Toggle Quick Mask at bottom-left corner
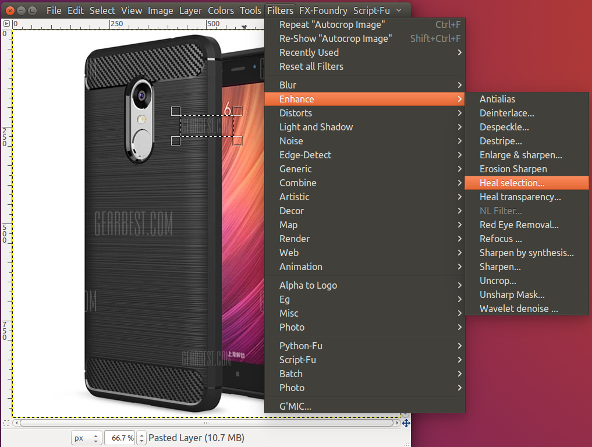 point(6,423)
